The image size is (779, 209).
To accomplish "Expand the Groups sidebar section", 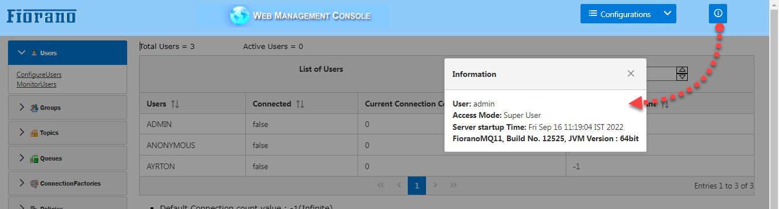I will click(x=22, y=107).
